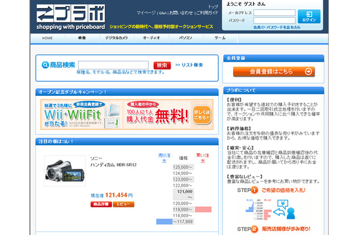
Task: Click the オープン記念ダブルキャンペーン header
Action: pos(127,92)
